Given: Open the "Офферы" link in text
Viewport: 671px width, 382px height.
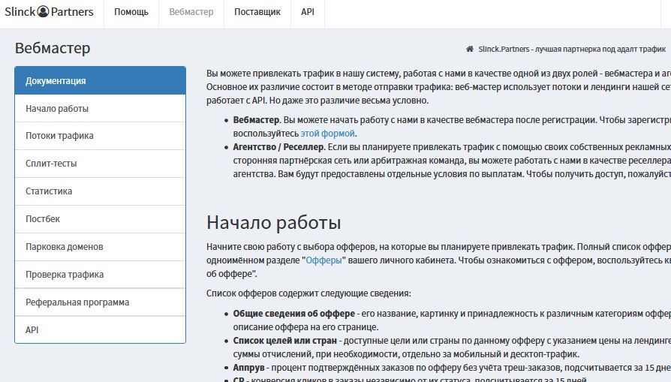Looking at the screenshot, I should point(324,260).
